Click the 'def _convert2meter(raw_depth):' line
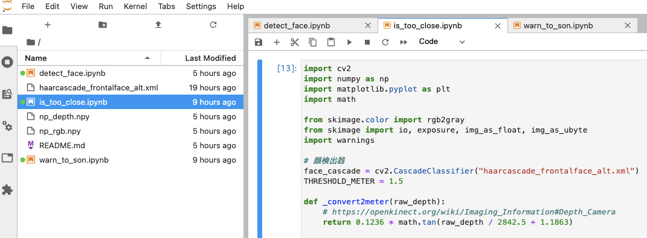Screen dimensions: 647x238 coord(375,202)
